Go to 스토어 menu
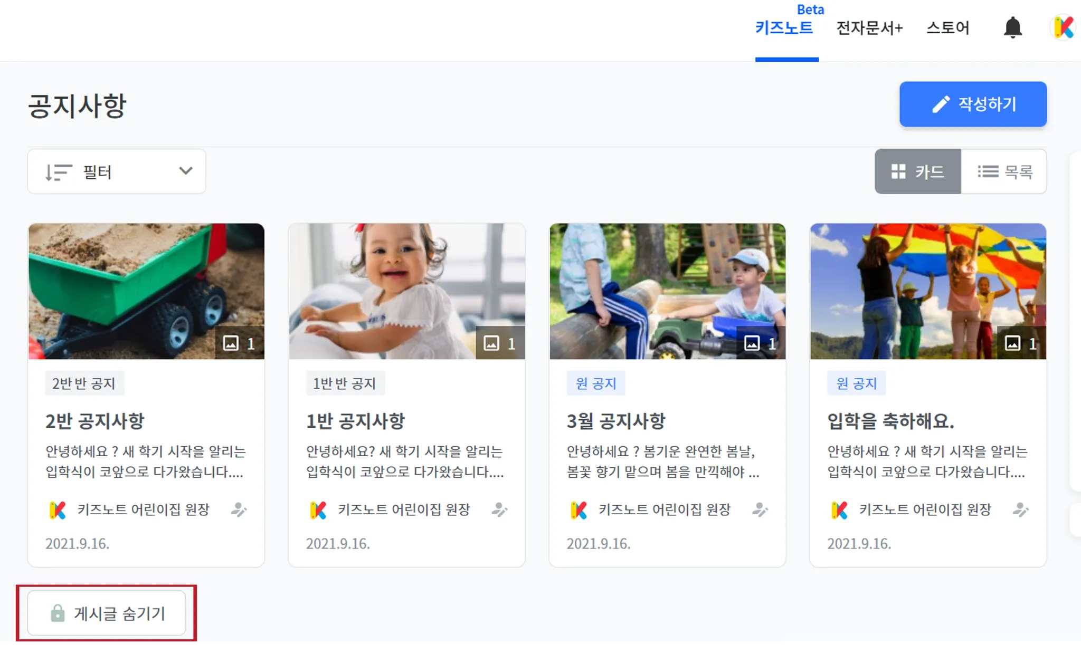The width and height of the screenshot is (1081, 645). click(x=948, y=27)
